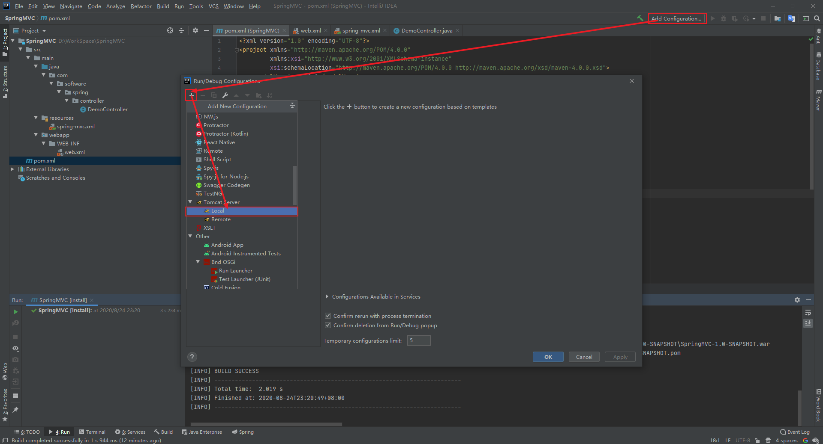823x444 pixels.
Task: Click the locate/scroll-from-source icon in Project panel
Action: pyautogui.click(x=170, y=30)
